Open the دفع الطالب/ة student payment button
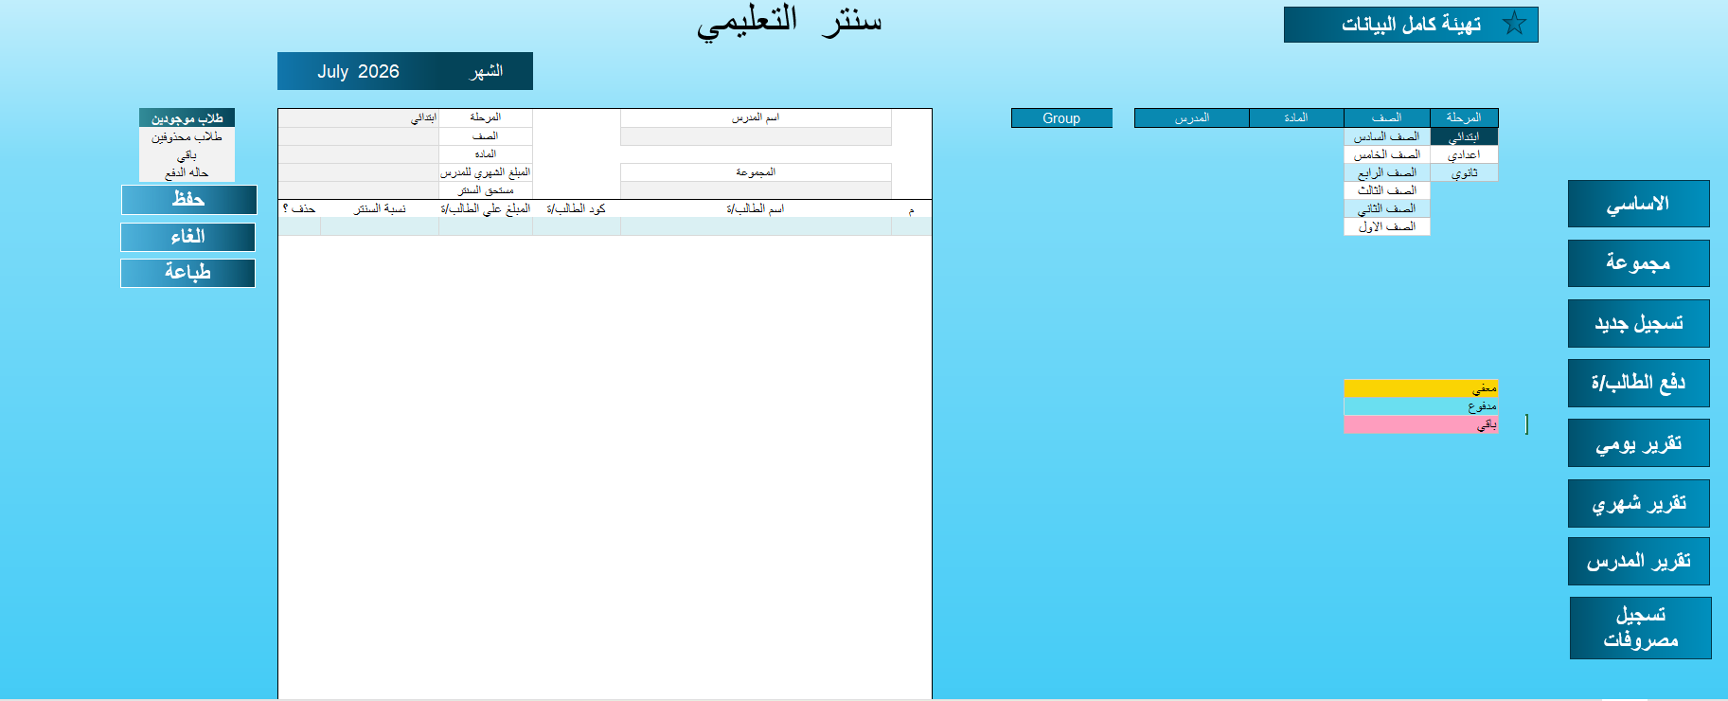 pyautogui.click(x=1638, y=383)
